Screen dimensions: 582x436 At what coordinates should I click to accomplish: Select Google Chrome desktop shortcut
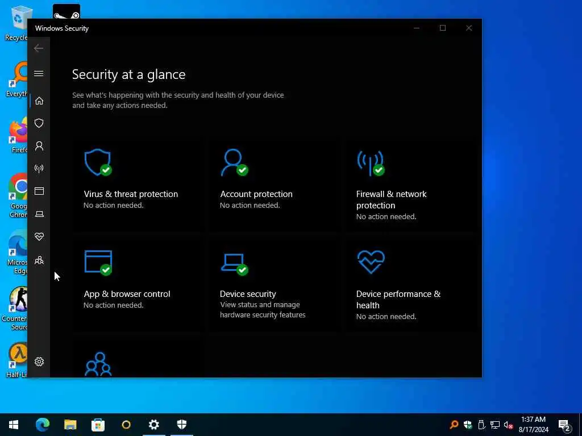click(x=16, y=195)
